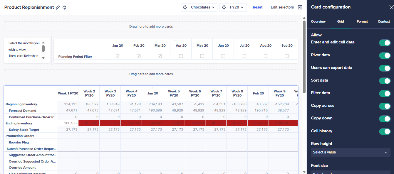
Task: Uncheck the Feb 20 planning period checkbox
Action: tap(139, 56)
